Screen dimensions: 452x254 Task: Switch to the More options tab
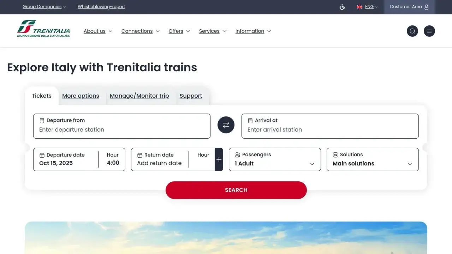pos(81,96)
